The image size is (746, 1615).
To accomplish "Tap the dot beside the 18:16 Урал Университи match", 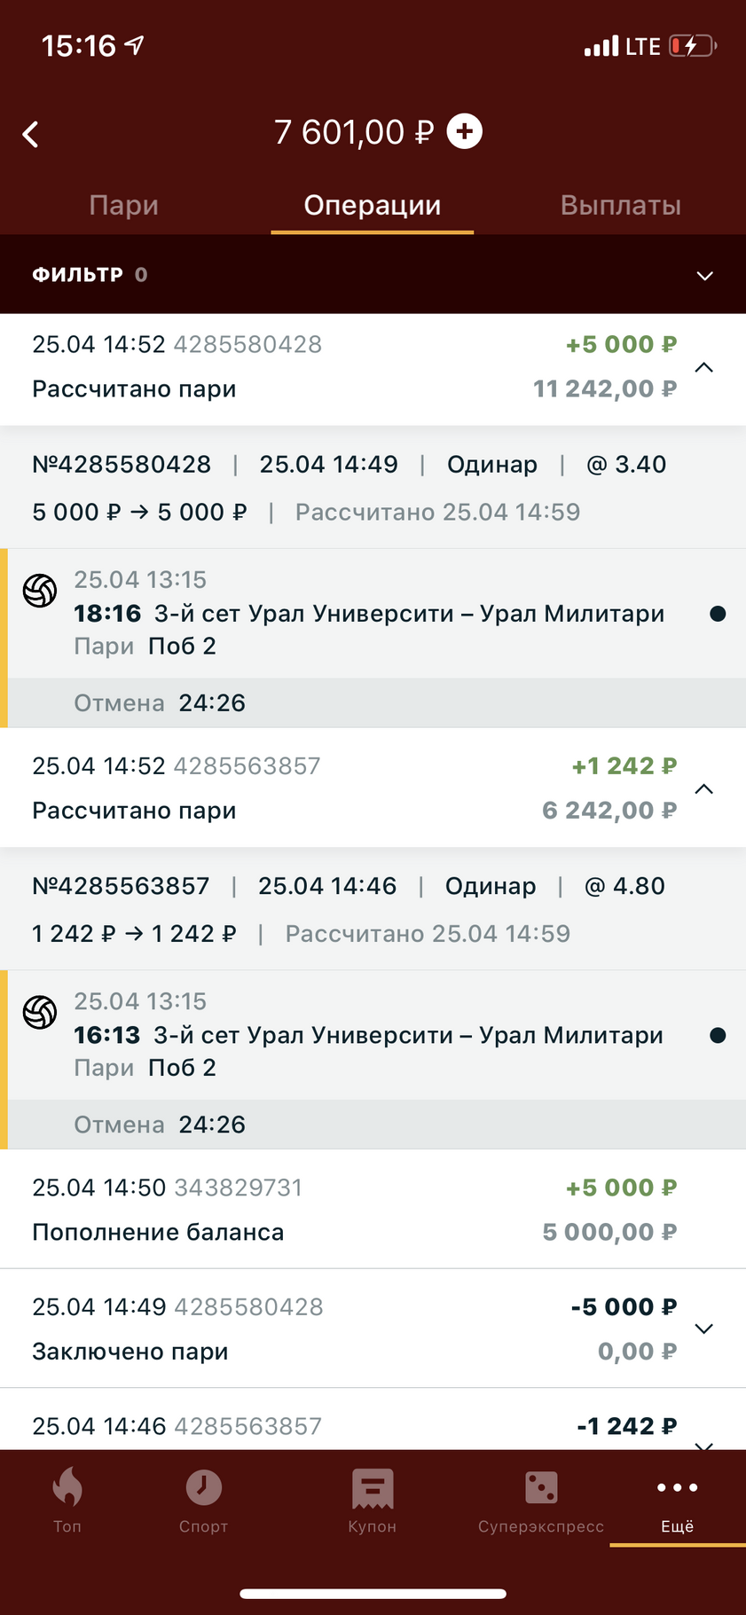I will pyautogui.click(x=719, y=614).
